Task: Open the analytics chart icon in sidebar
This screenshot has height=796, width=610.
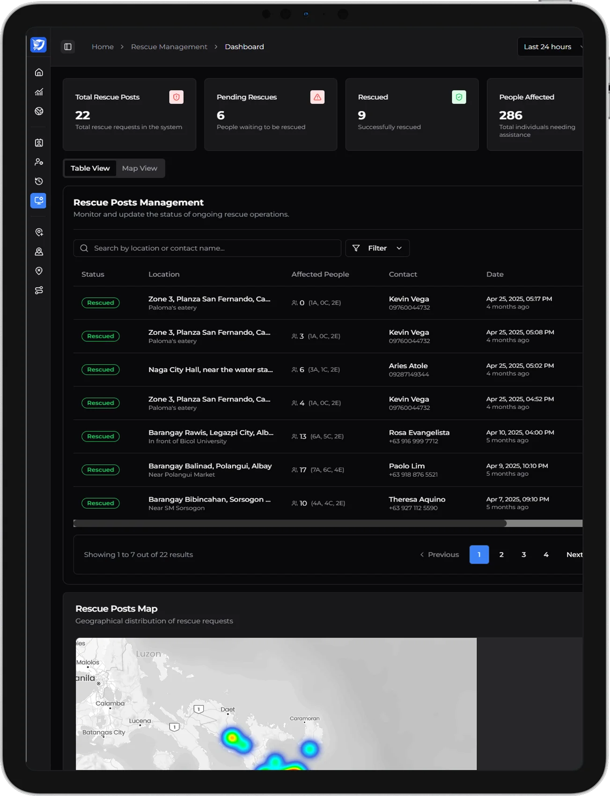Action: 39,92
